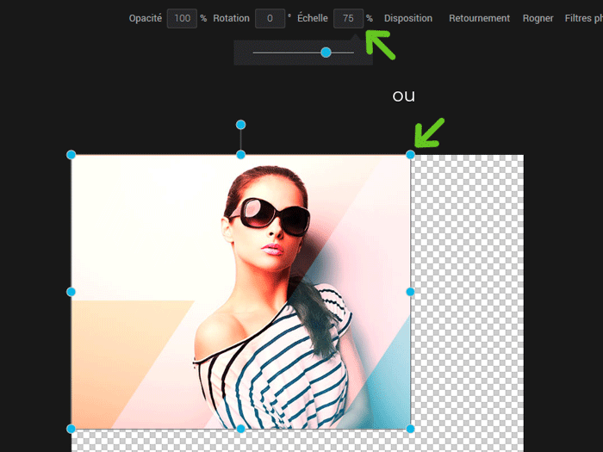Click the top-left corner resize handle
This screenshot has width=603, height=452.
coord(71,155)
